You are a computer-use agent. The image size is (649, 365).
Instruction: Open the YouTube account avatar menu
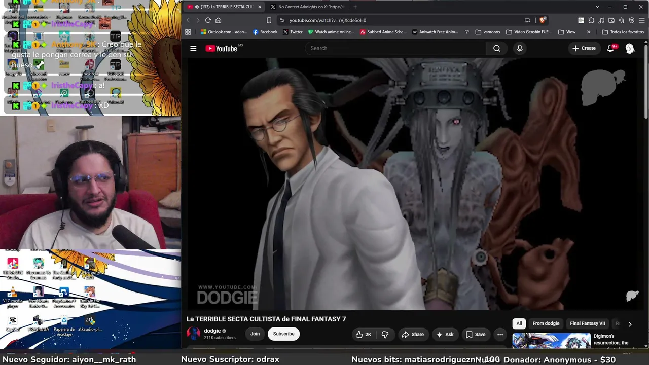(630, 48)
